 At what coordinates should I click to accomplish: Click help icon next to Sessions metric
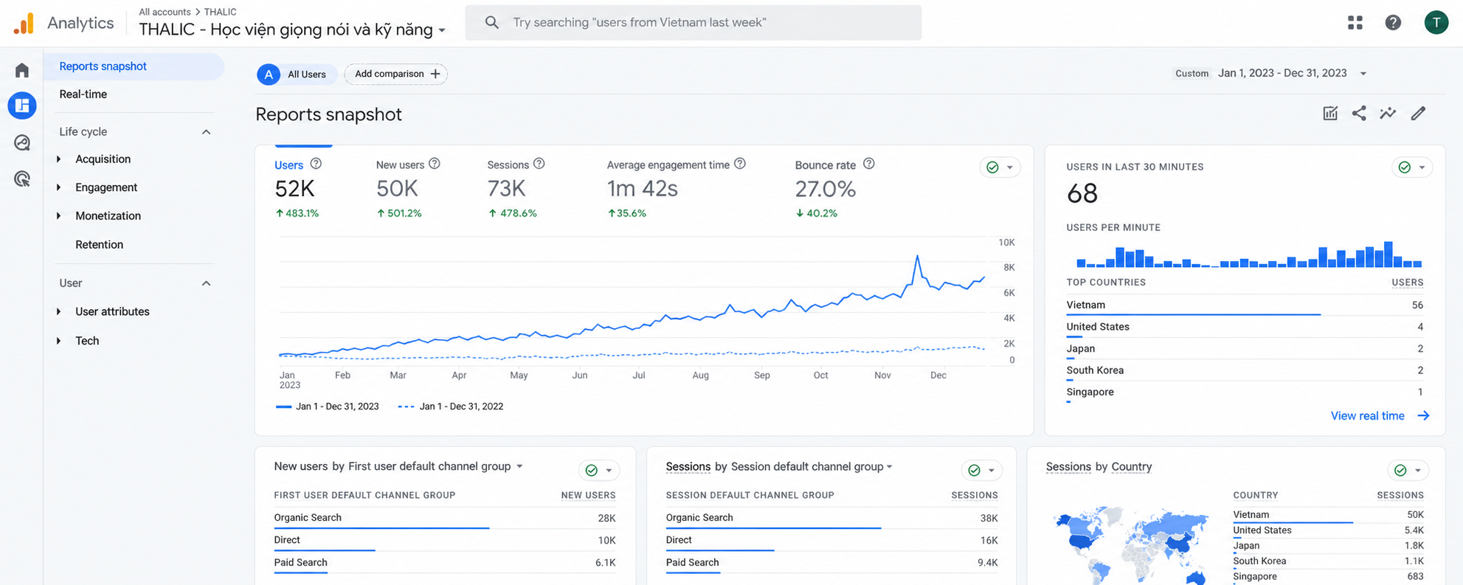pyautogui.click(x=539, y=164)
